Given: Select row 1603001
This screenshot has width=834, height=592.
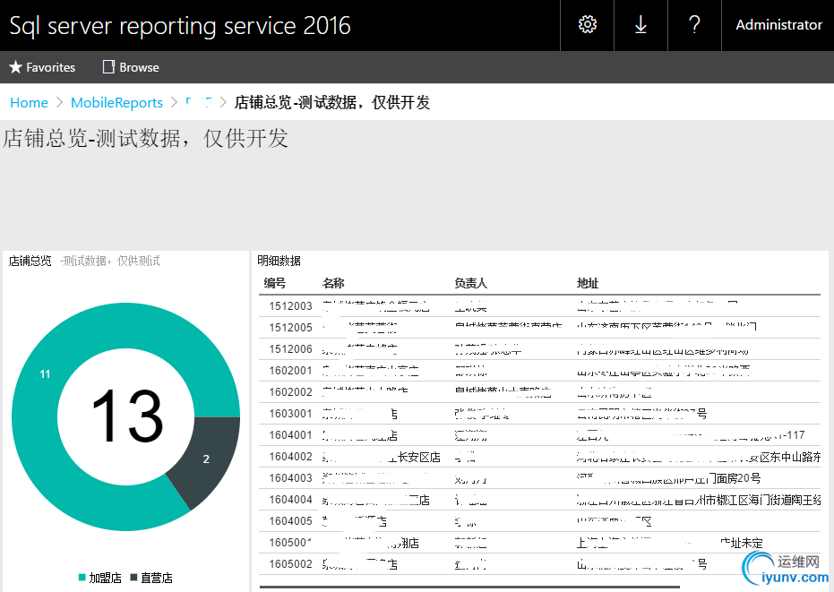Looking at the screenshot, I should tap(539, 413).
